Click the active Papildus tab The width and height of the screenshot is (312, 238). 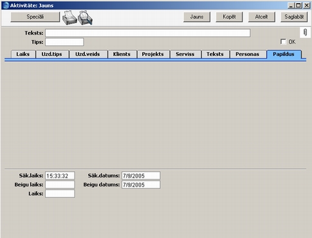point(284,54)
